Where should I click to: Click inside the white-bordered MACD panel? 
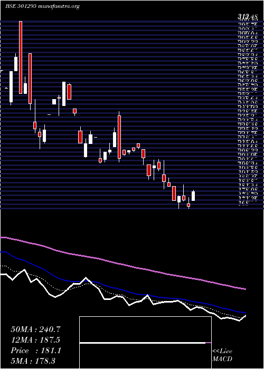pyautogui.click(x=145, y=343)
